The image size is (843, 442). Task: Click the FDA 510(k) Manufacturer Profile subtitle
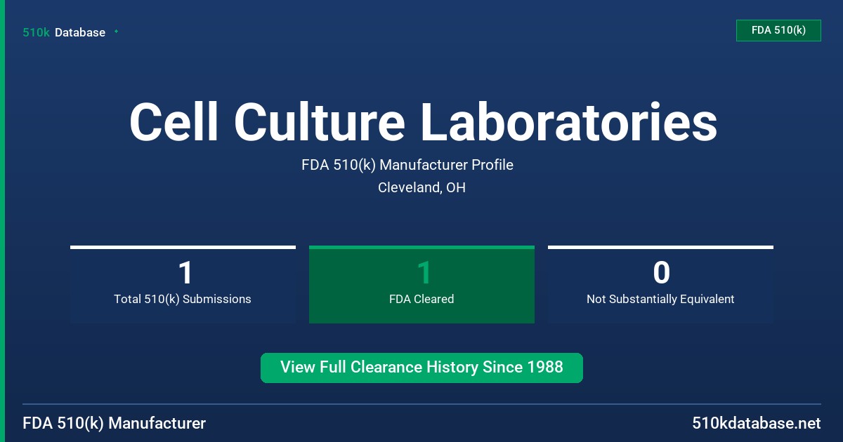407,165
